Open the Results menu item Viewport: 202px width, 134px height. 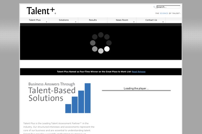click(x=93, y=20)
